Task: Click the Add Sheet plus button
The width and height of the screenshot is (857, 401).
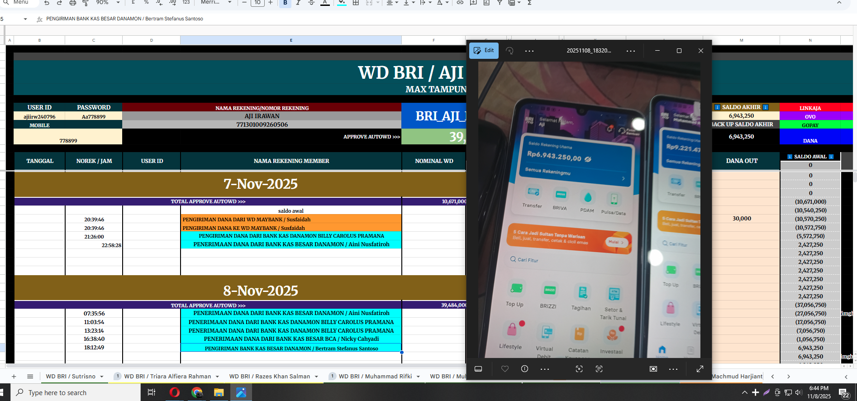Action: [14, 377]
